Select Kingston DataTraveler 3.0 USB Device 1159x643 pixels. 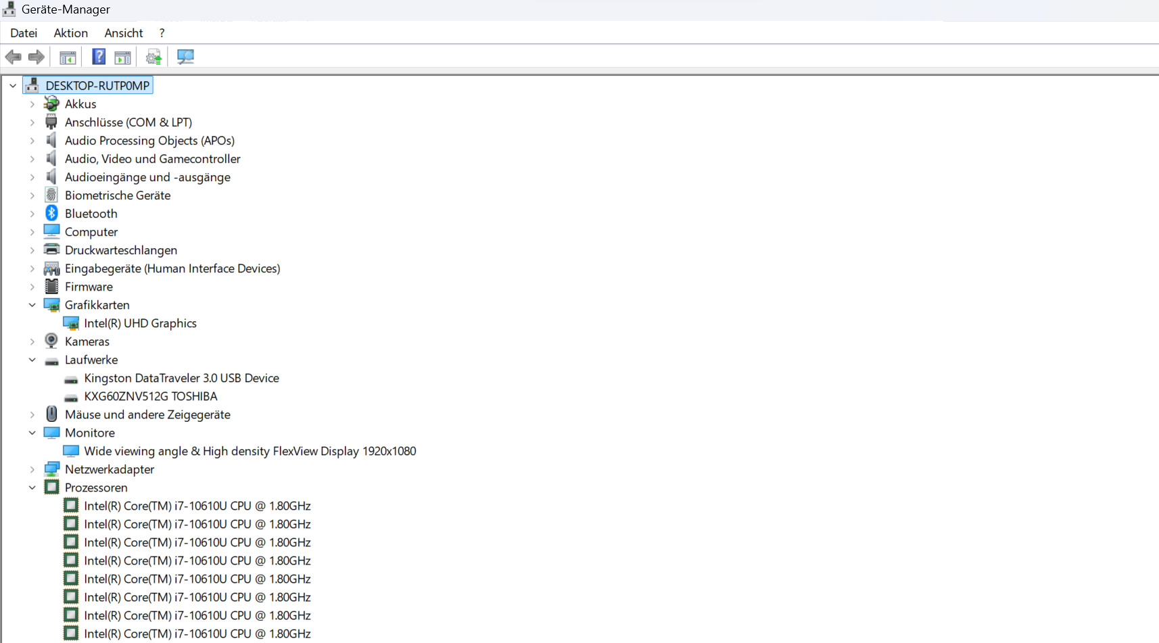[181, 378]
